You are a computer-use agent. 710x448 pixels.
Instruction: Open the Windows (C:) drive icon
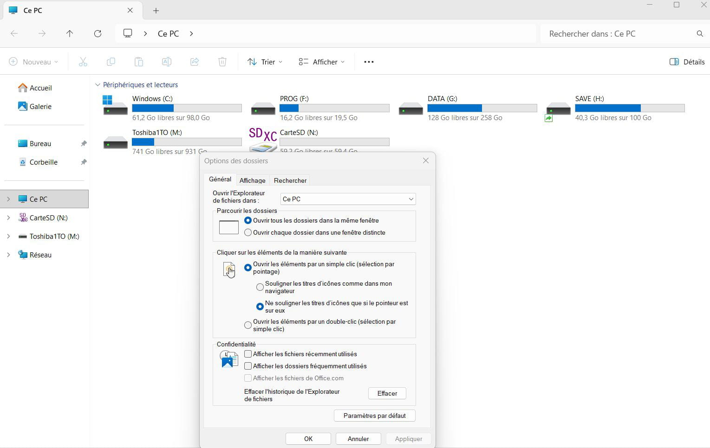coord(115,106)
